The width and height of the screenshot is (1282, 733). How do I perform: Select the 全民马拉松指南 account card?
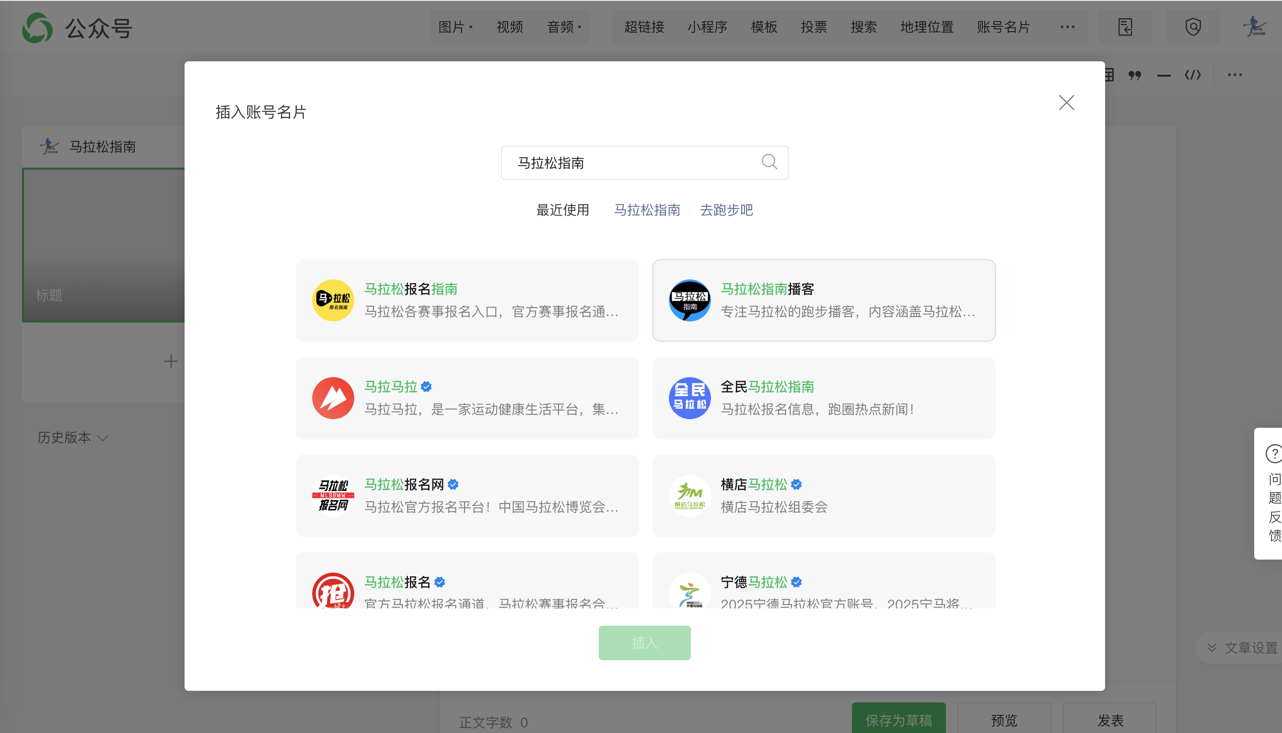[823, 398]
